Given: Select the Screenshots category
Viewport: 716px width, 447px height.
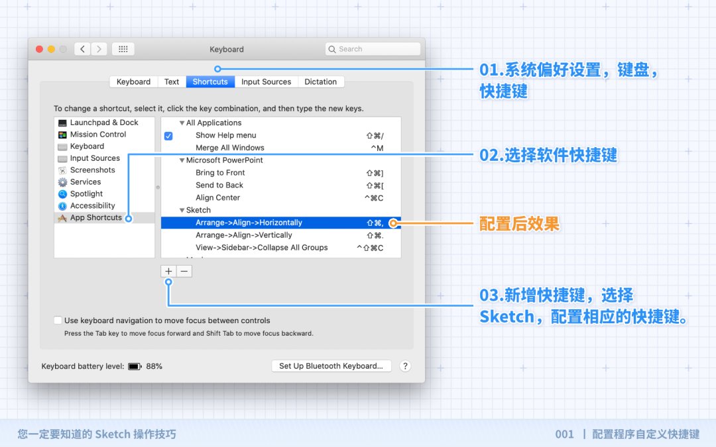Looking at the screenshot, I should 105,170.
